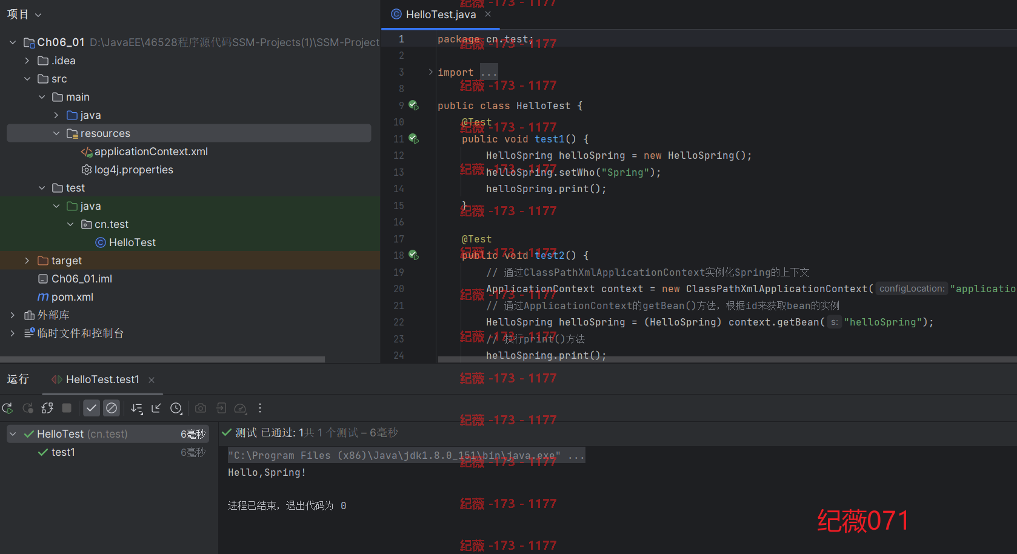Collapse the src folder

(27, 79)
